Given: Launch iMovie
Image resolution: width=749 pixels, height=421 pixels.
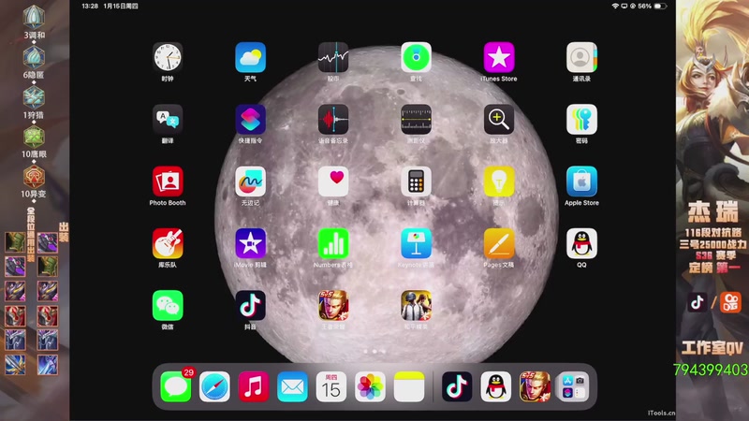Looking at the screenshot, I should click(x=250, y=243).
